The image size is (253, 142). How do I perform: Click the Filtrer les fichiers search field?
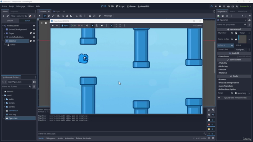click(17, 86)
